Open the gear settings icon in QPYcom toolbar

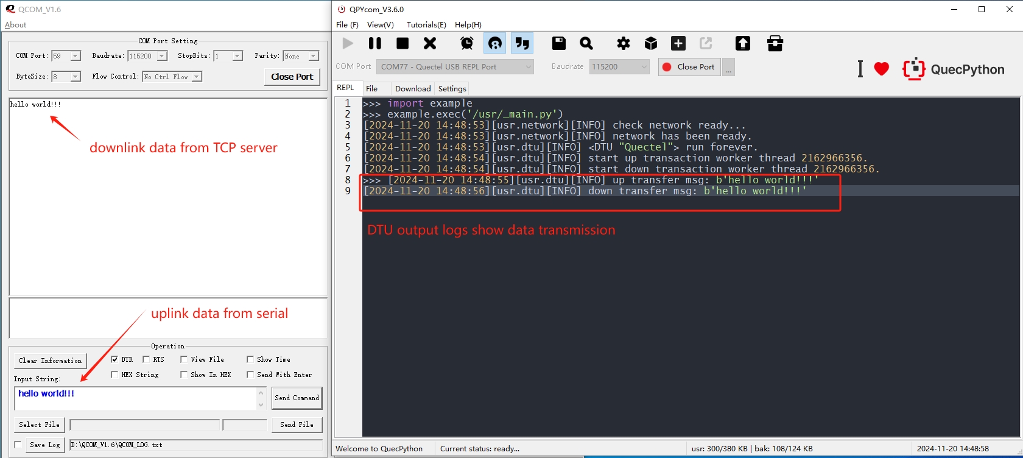pos(624,43)
